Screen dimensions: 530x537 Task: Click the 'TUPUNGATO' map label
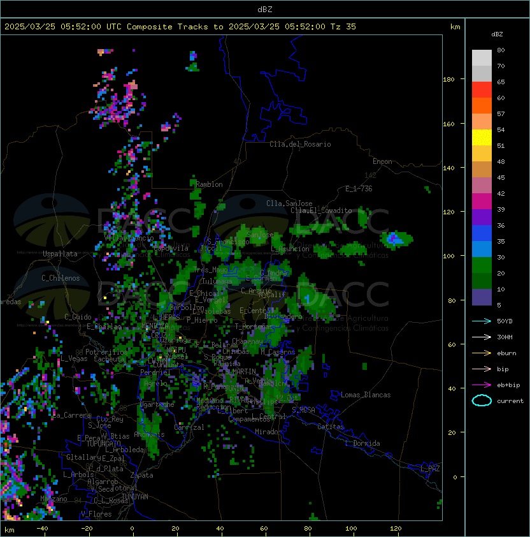[x=103, y=444]
